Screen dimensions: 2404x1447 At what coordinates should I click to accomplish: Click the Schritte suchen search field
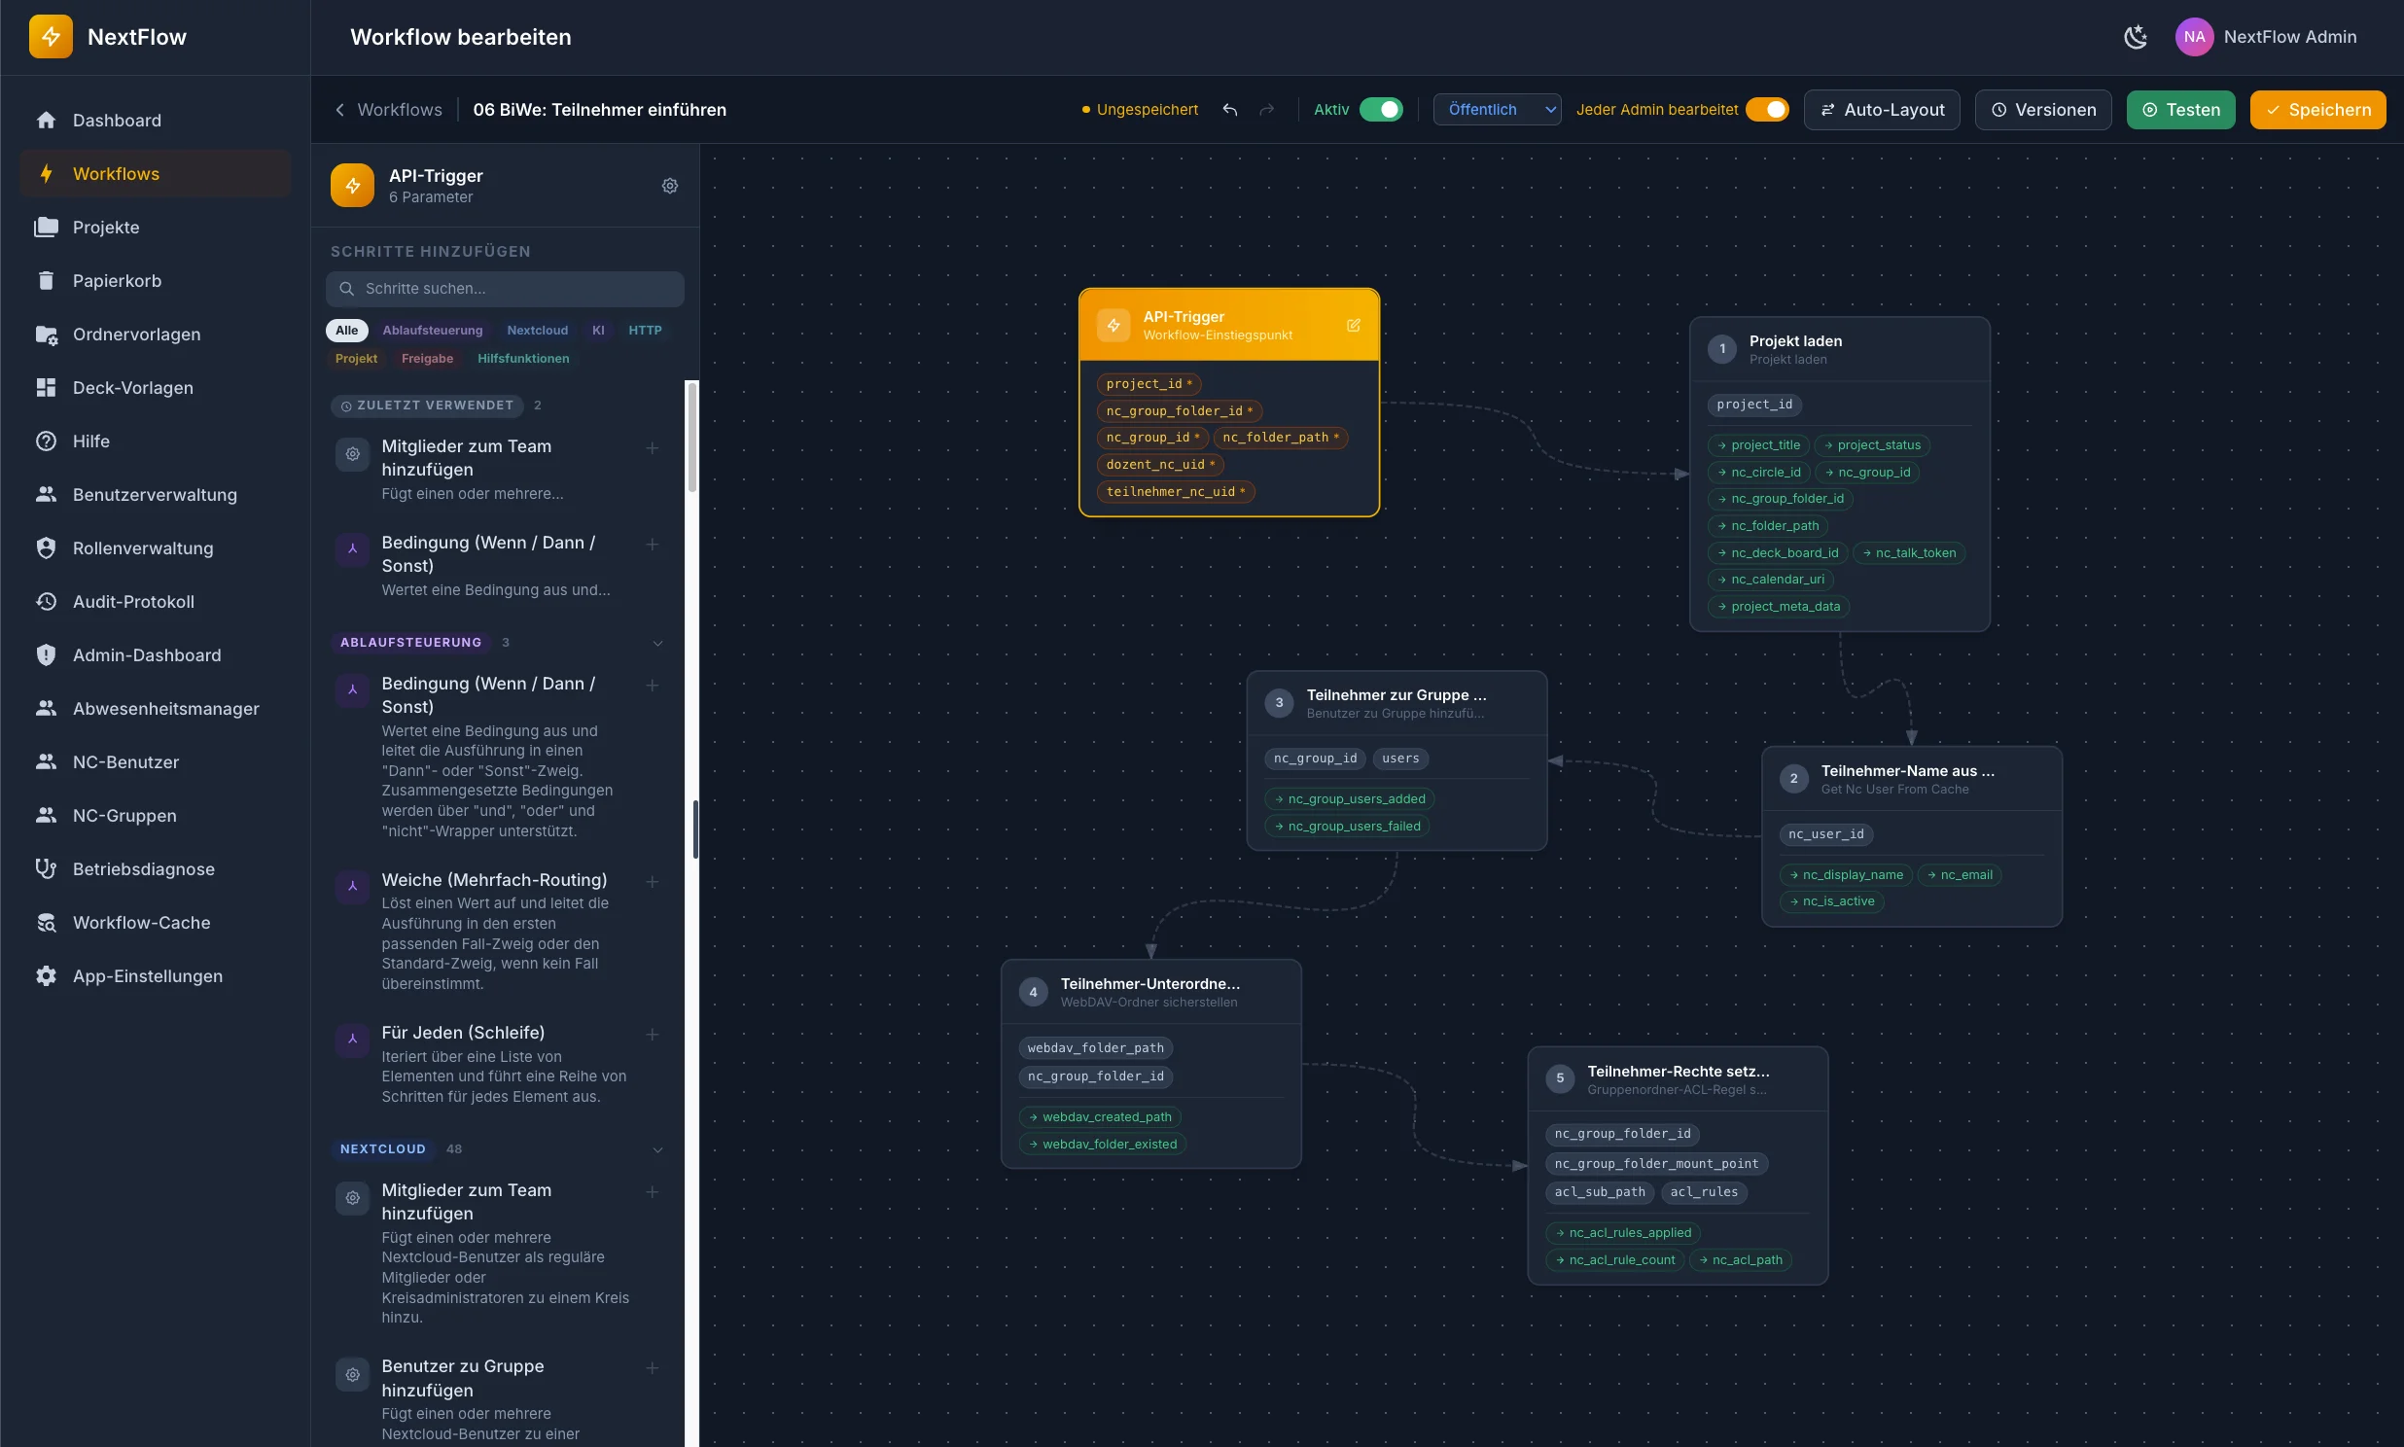pos(505,289)
